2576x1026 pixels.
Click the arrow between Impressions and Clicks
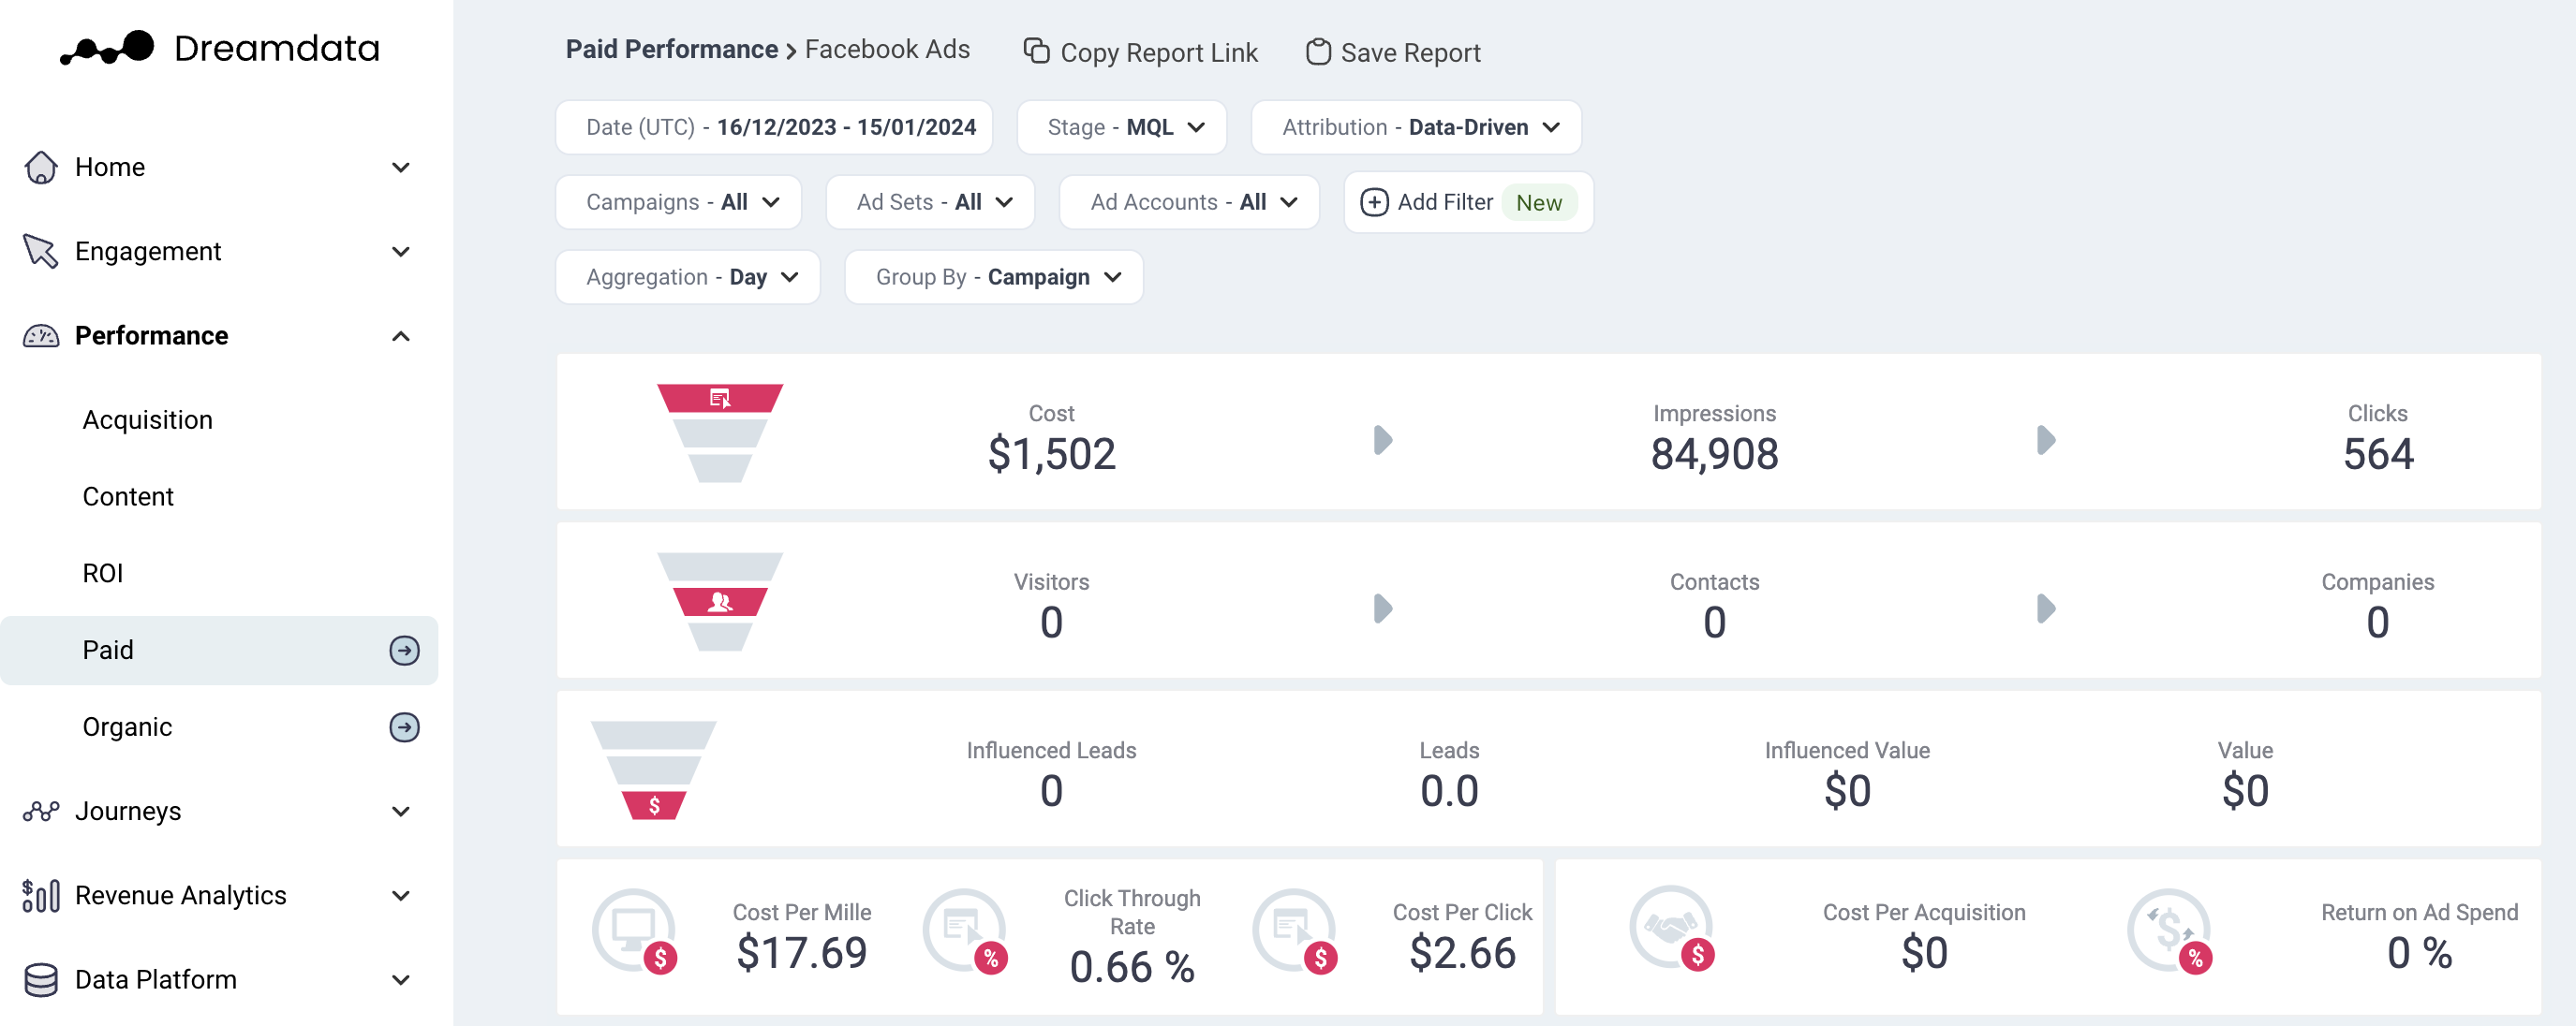(2046, 440)
